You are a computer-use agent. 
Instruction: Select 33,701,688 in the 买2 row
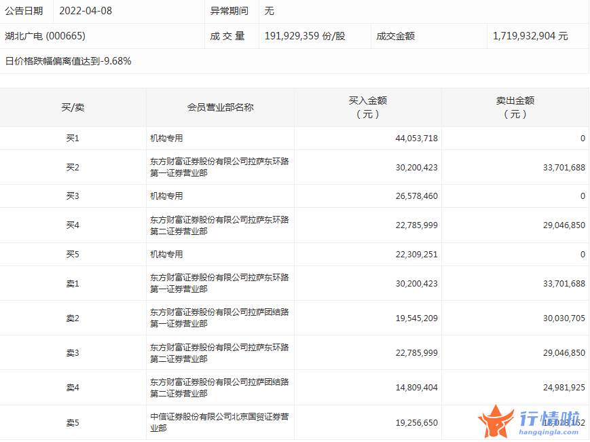coord(564,168)
